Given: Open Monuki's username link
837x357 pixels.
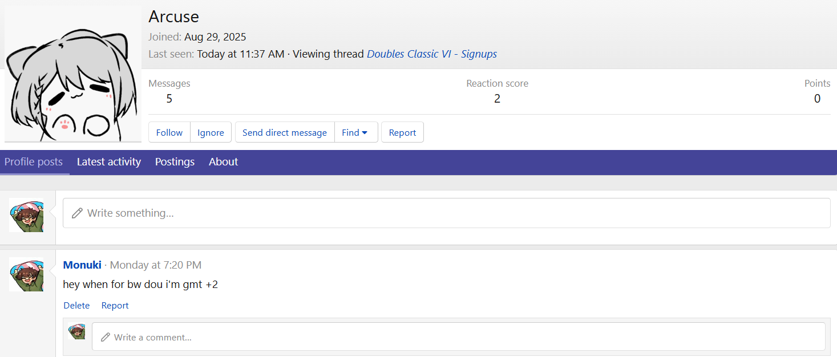Looking at the screenshot, I should pos(82,265).
